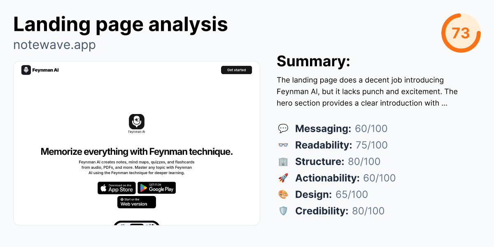Visit the notewave.app link
This screenshot has height=247, width=494.
[x=54, y=44]
